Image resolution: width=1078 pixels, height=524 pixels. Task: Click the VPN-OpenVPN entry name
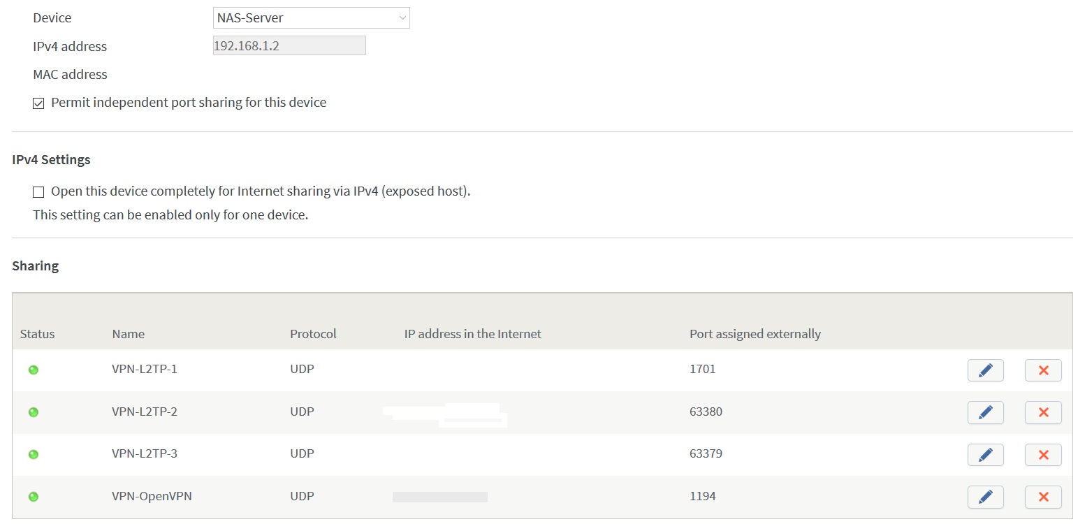pyautogui.click(x=152, y=496)
